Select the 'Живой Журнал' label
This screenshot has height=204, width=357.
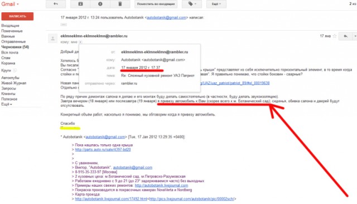[13, 83]
